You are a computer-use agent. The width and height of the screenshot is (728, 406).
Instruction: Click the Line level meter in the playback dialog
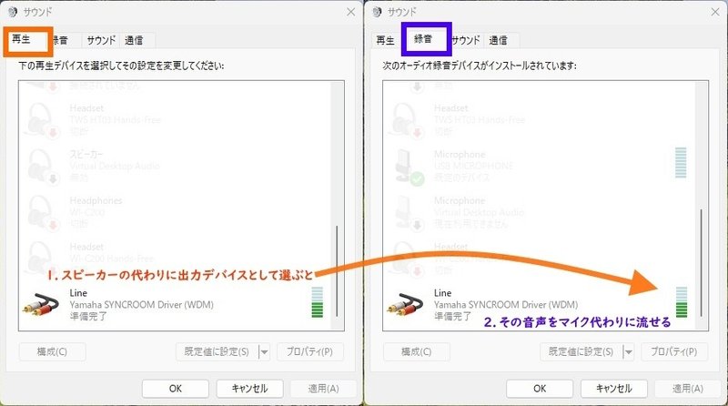(317, 302)
